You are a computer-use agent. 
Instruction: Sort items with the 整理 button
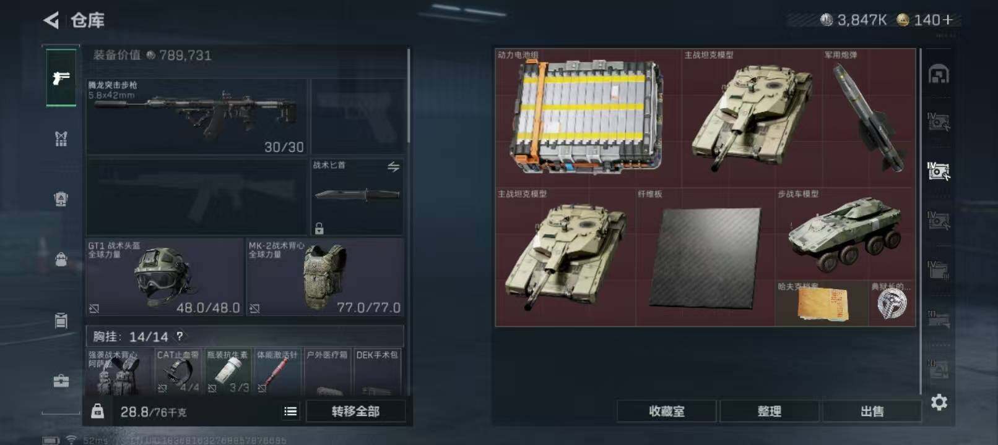click(x=770, y=412)
